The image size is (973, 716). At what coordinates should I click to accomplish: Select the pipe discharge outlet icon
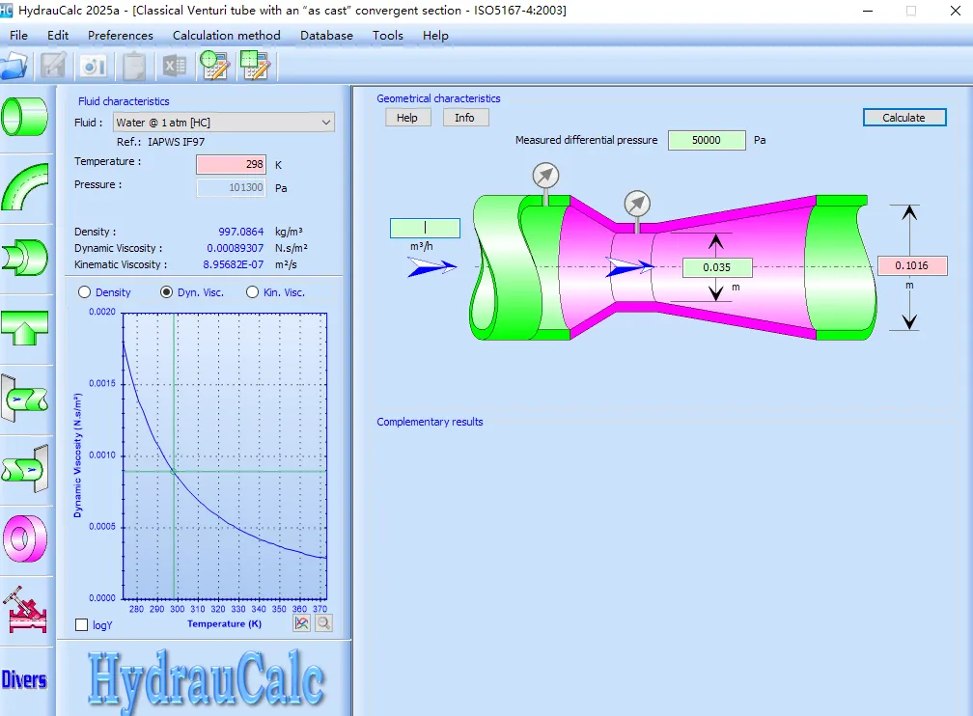click(25, 468)
